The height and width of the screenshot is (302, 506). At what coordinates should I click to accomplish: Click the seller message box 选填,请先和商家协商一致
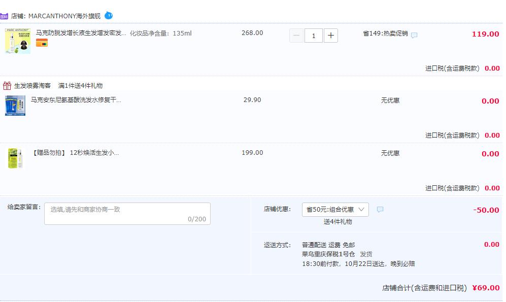click(x=127, y=214)
